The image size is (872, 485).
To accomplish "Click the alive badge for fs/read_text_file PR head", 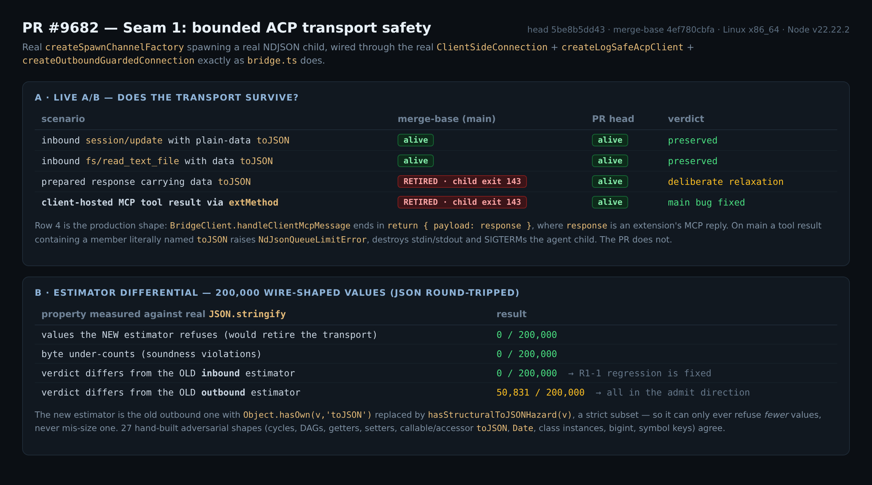I will click(610, 161).
